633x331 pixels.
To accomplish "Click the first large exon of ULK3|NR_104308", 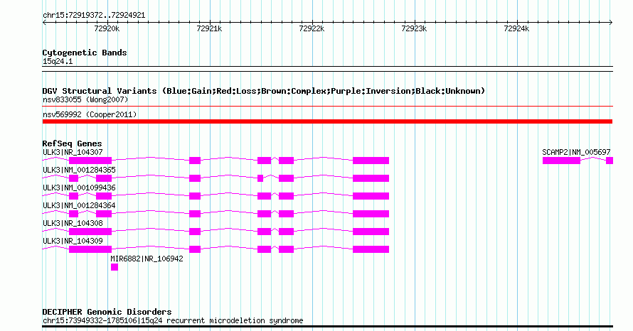I will (x=90, y=232).
